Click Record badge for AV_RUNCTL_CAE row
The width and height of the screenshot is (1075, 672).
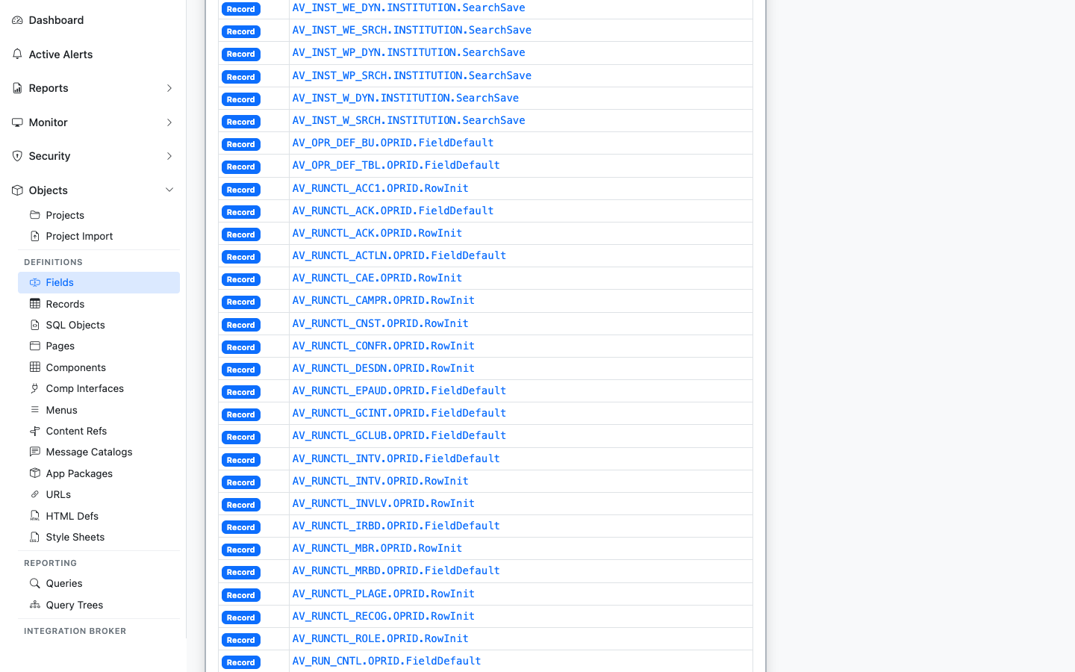pyautogui.click(x=241, y=279)
